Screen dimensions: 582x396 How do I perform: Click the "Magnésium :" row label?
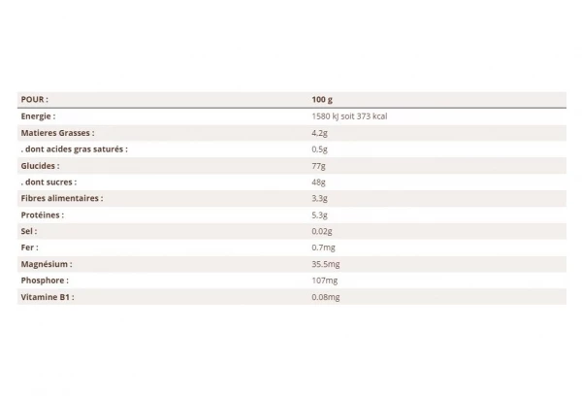pos(47,264)
